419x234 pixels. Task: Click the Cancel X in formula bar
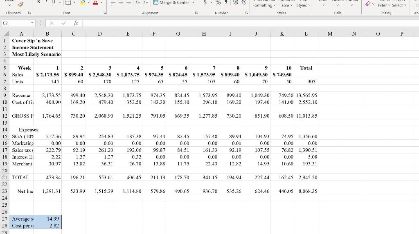(52, 23)
